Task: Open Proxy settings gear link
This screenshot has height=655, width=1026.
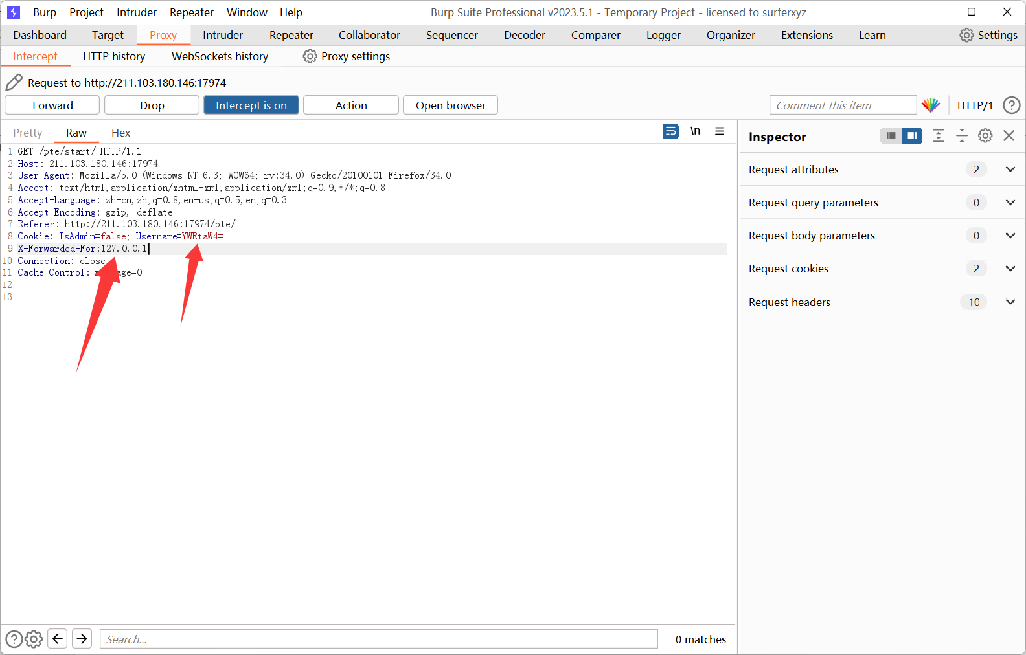Action: 347,56
